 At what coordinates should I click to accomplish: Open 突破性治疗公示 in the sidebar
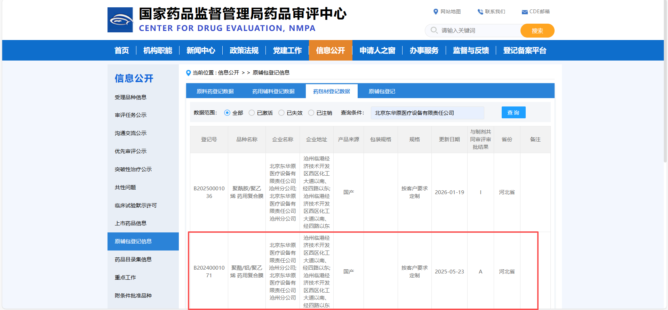133,169
